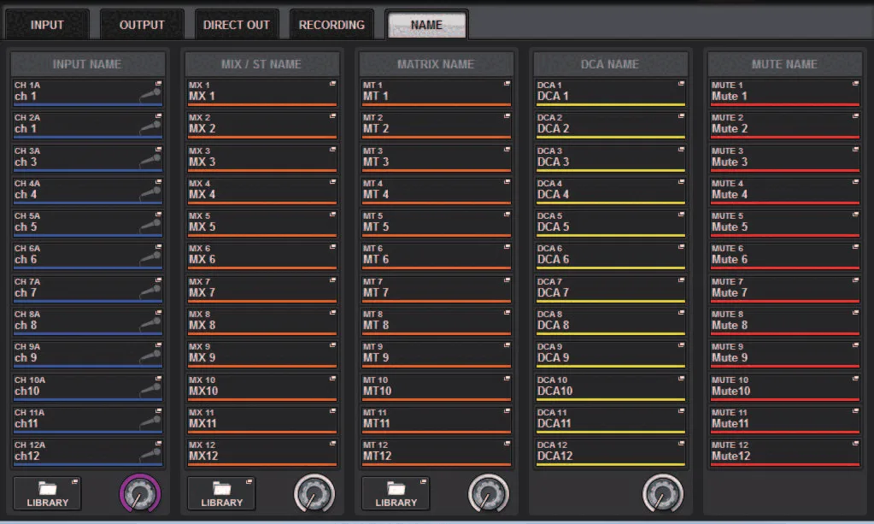Edit the MT 5 name field

click(437, 223)
